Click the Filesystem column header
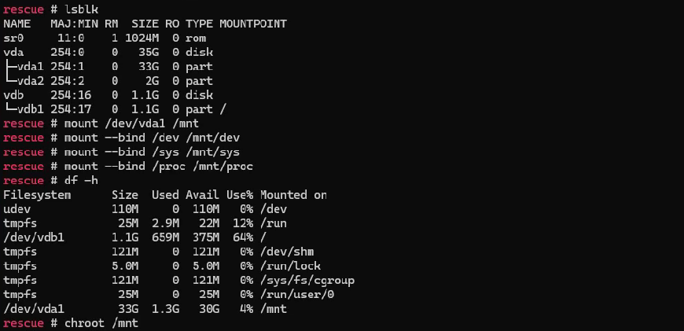This screenshot has width=684, height=331. click(x=37, y=194)
